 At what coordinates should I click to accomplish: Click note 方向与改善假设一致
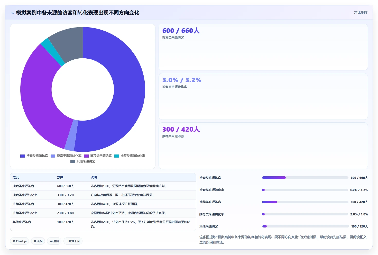point(122,195)
